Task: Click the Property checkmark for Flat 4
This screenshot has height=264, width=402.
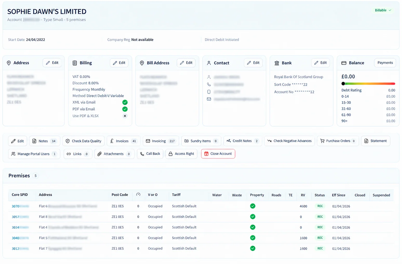Action: click(253, 227)
